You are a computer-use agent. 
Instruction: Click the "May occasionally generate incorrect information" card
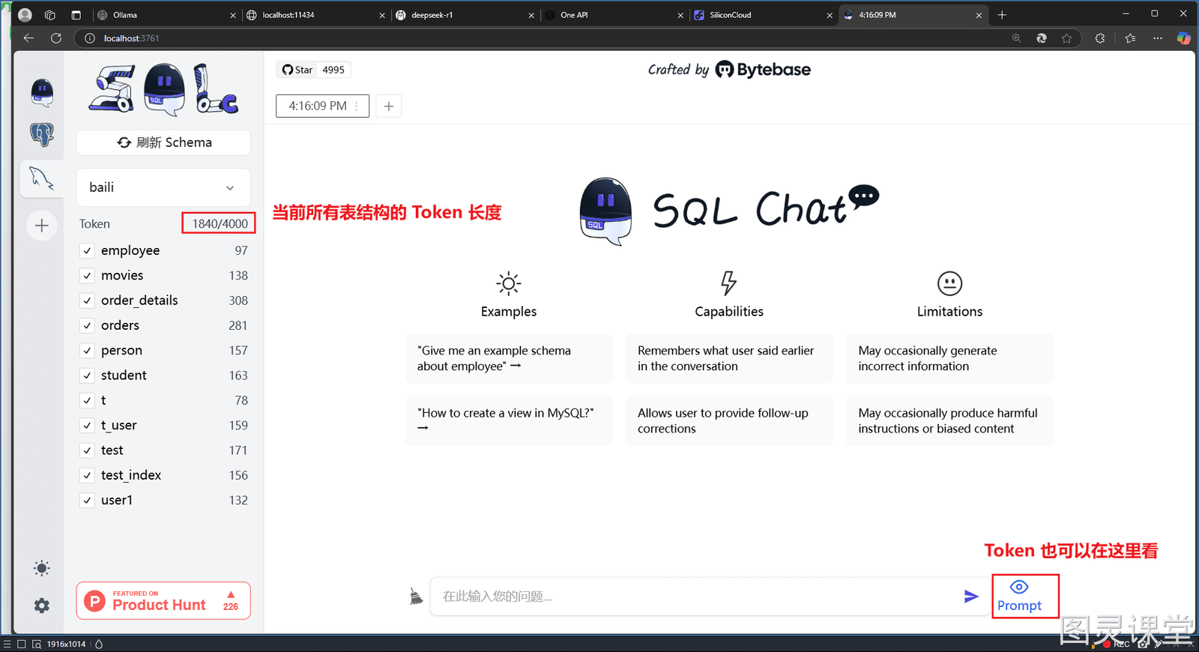point(949,358)
